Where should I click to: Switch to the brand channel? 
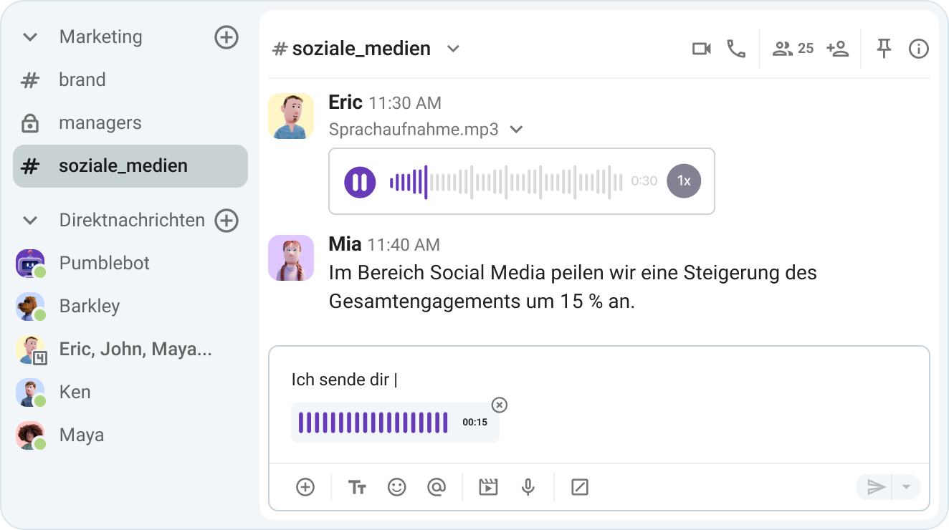[82, 79]
